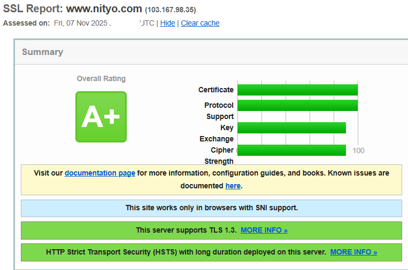Image resolution: width=408 pixels, height=270 pixels.
Task: Click the Protocol Support score bar
Action: (x=297, y=105)
